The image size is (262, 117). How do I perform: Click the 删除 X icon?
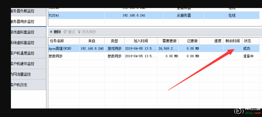coord(51,32)
